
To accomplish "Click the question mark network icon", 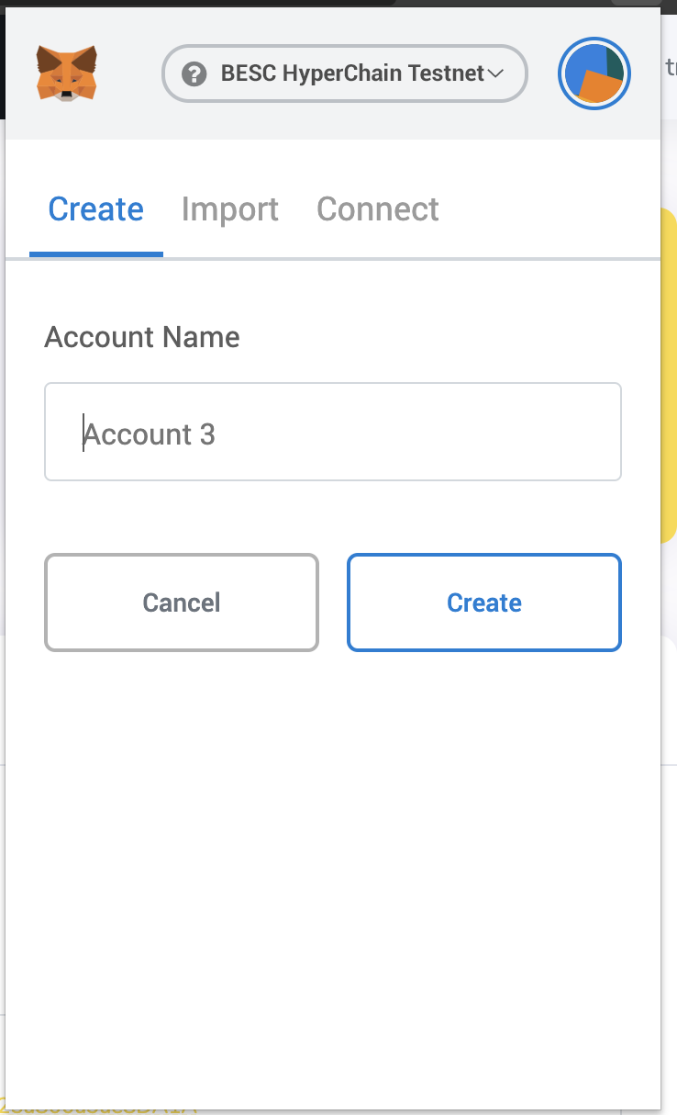I will click(194, 73).
